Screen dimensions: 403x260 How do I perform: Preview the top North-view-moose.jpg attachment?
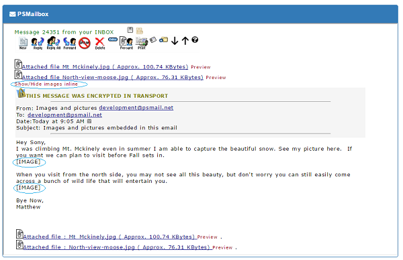coord(216,78)
